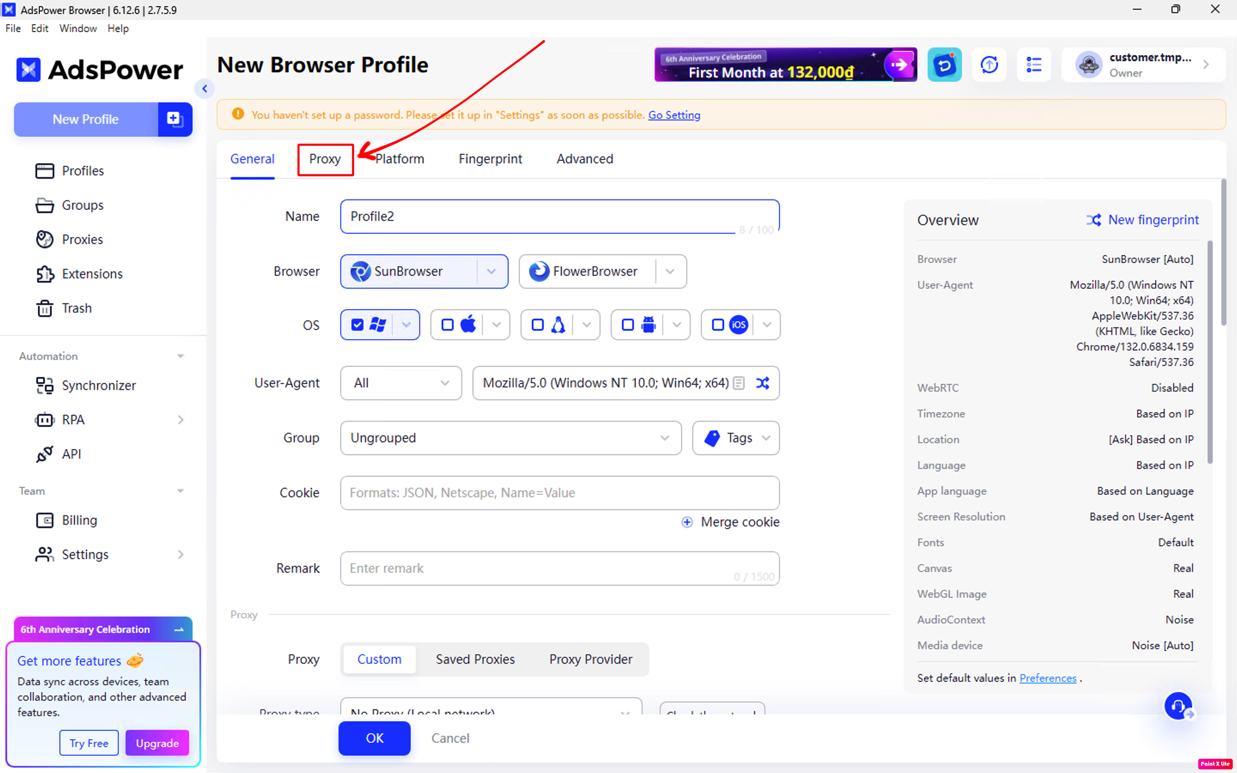Open the support headset chat bubble

(x=1179, y=706)
